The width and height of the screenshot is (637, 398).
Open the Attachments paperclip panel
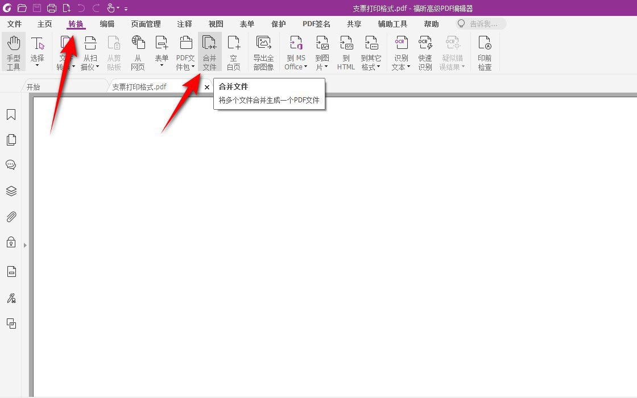pos(11,217)
